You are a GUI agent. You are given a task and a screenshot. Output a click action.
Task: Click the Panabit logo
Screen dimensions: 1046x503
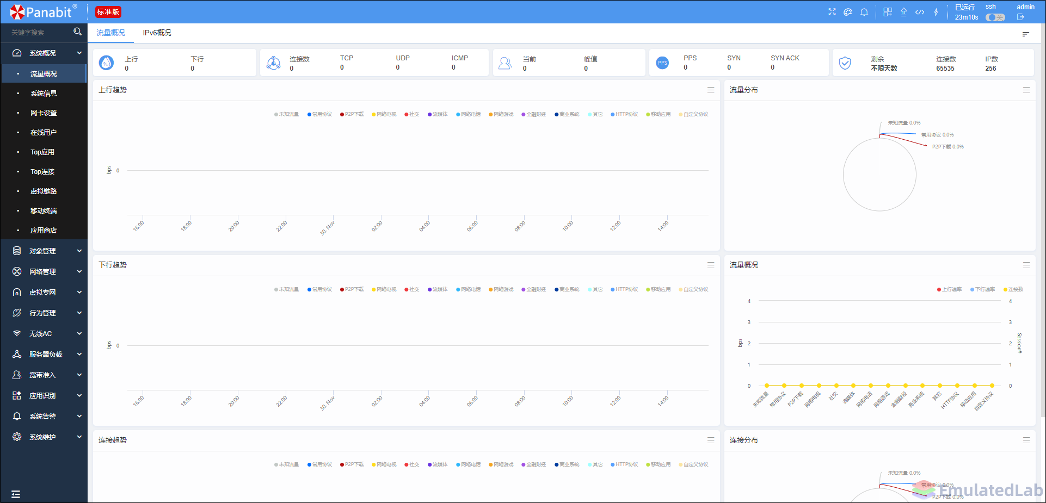tap(44, 11)
